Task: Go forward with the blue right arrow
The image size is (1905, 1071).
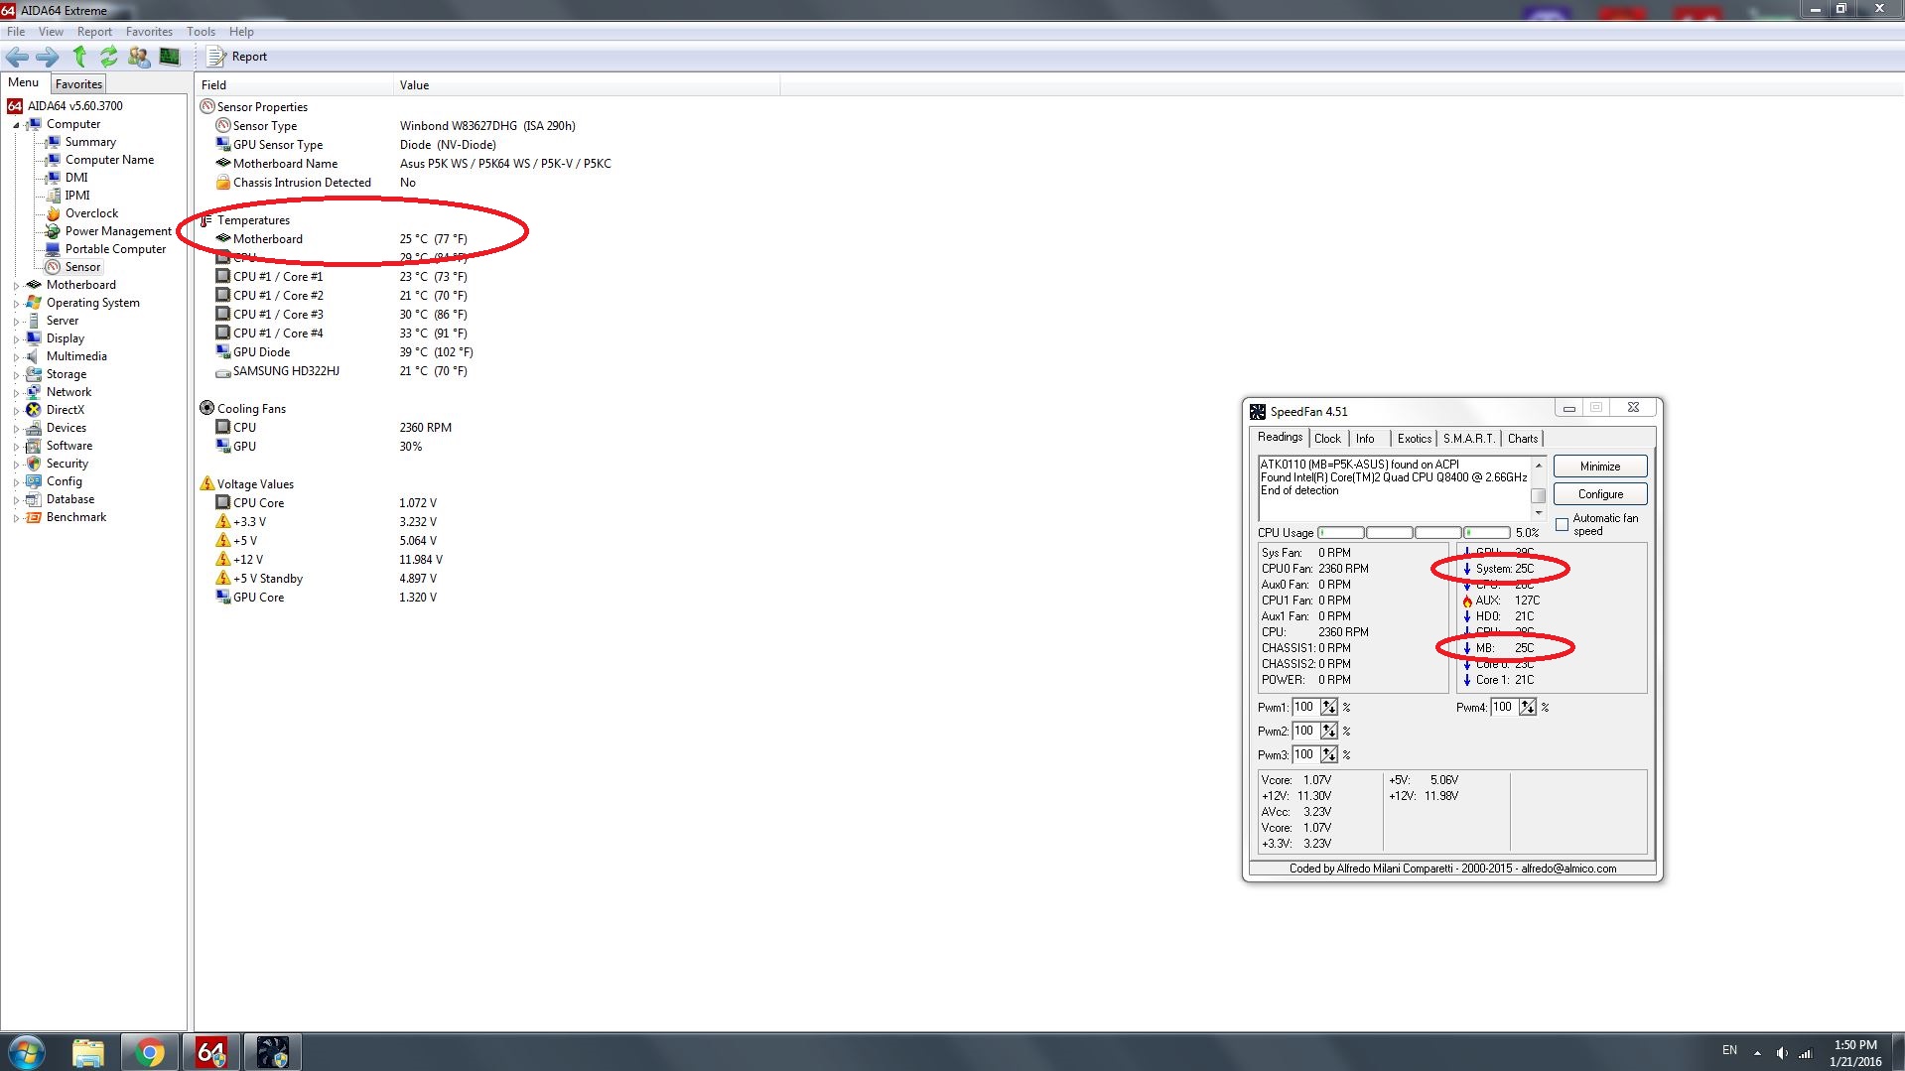Action: pos(47,57)
